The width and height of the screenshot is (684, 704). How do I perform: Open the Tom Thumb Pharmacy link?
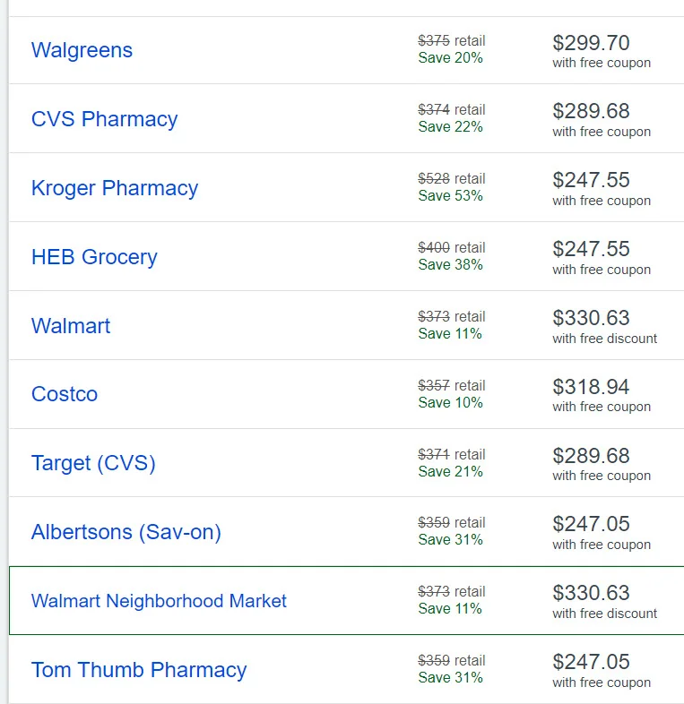tap(139, 670)
